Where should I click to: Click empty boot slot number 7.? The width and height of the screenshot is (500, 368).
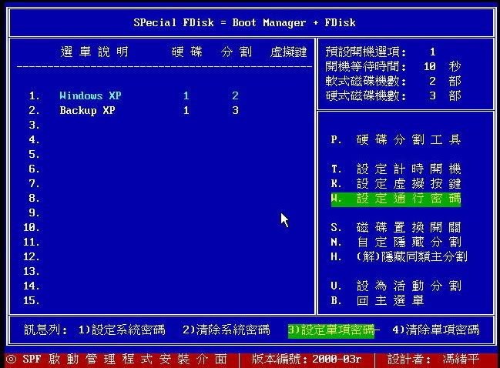click(x=34, y=183)
